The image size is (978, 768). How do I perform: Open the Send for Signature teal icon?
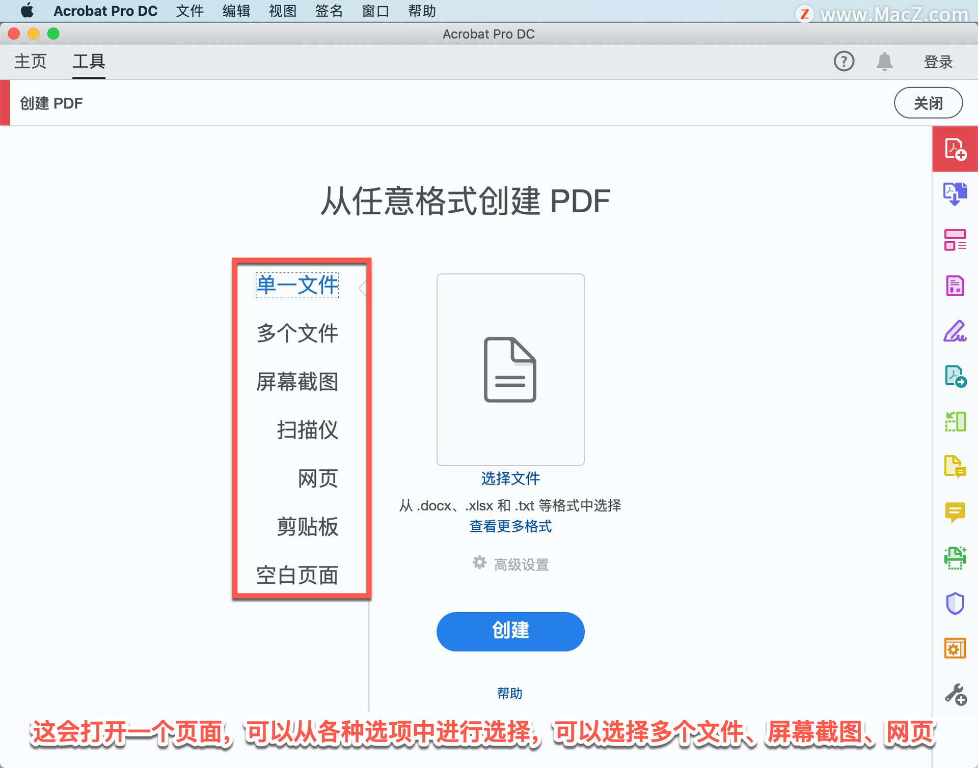tap(955, 377)
